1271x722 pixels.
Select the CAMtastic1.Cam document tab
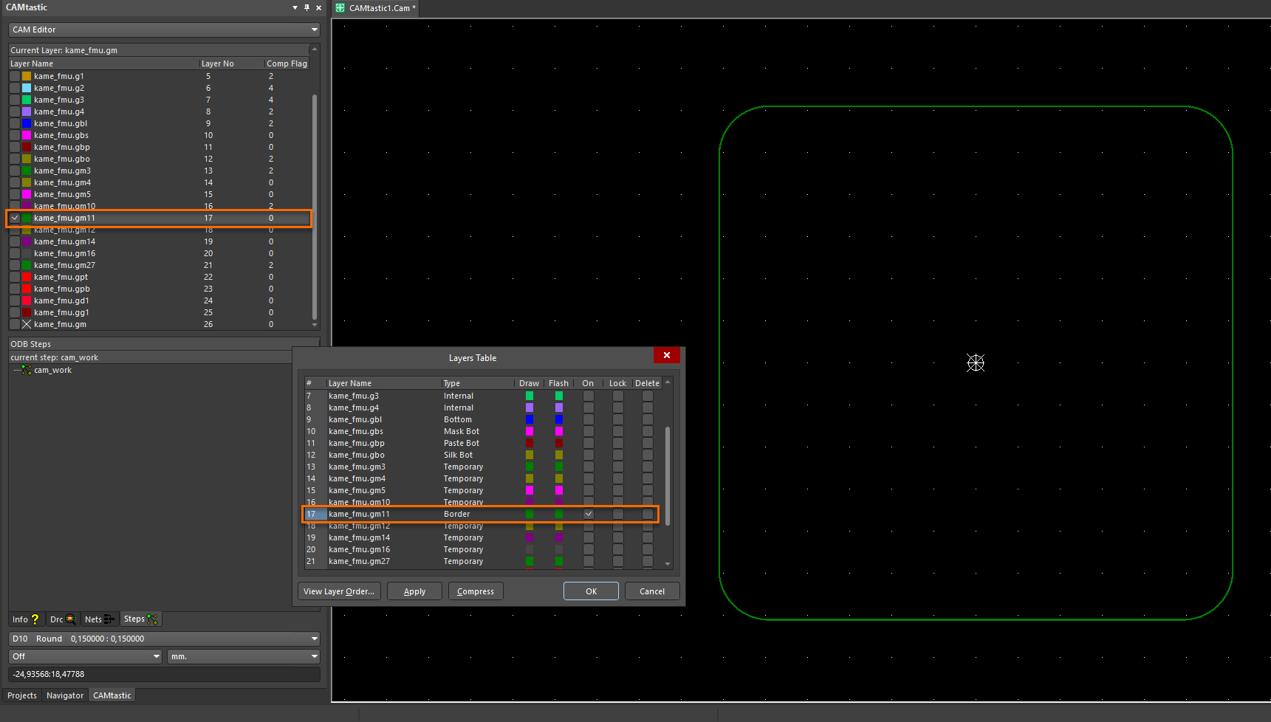point(377,8)
